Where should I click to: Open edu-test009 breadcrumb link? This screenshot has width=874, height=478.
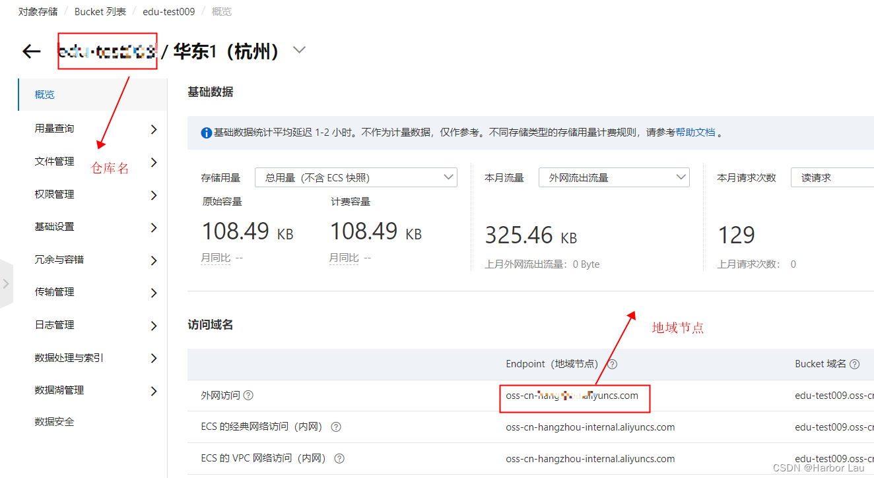pyautogui.click(x=168, y=11)
